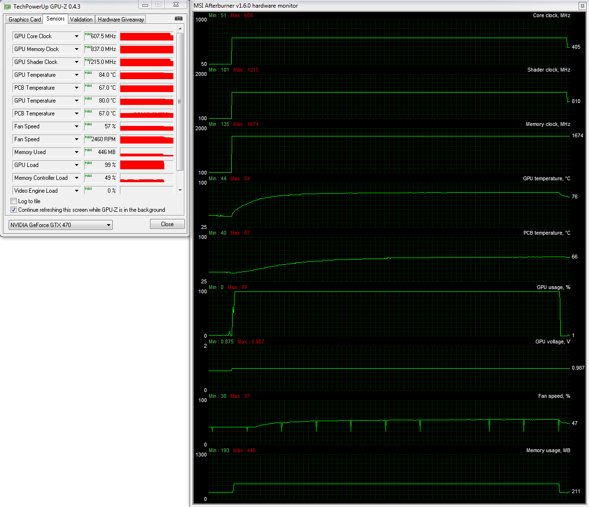Select the Sensors tab

(x=55, y=19)
